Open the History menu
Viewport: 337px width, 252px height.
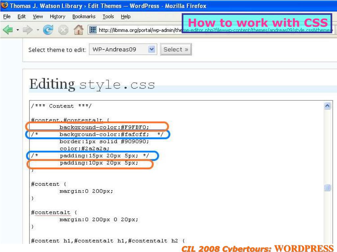tap(57, 16)
